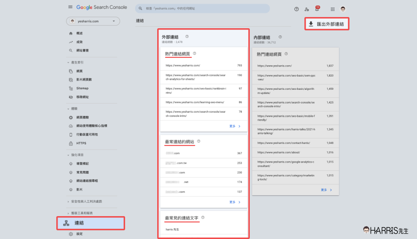Open the notifications bell
Image resolution: width=417 pixels, height=239 pixels.
click(x=317, y=9)
